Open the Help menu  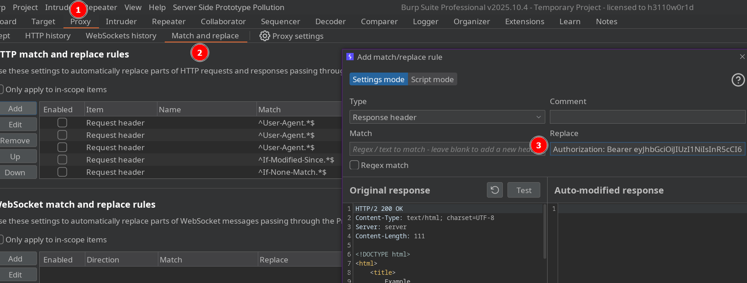[157, 7]
